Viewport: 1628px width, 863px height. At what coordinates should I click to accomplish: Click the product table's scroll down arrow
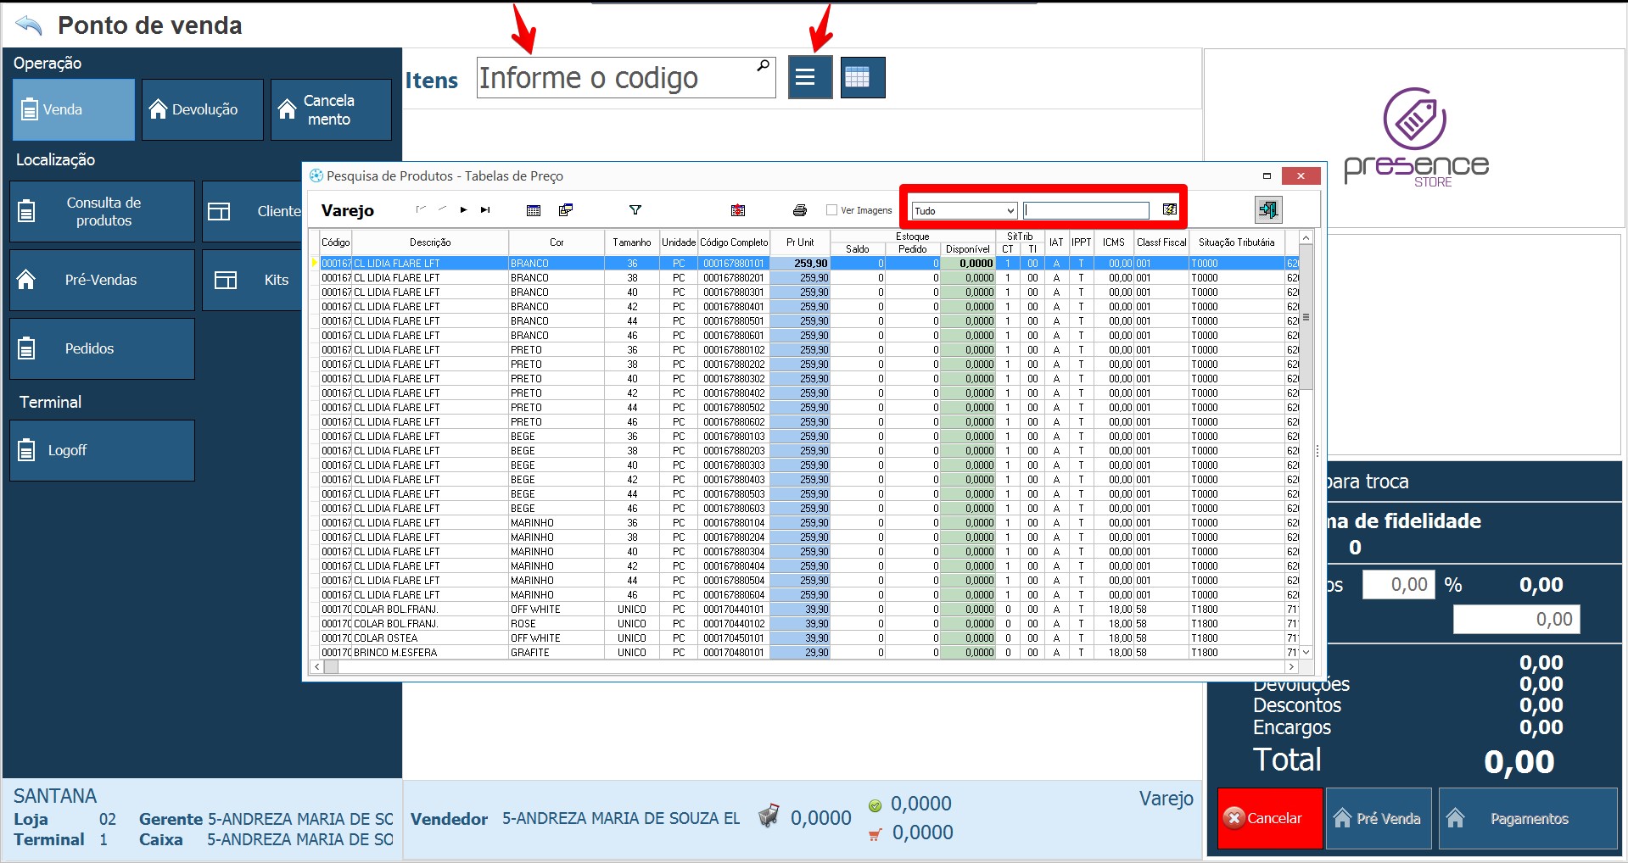(1306, 652)
